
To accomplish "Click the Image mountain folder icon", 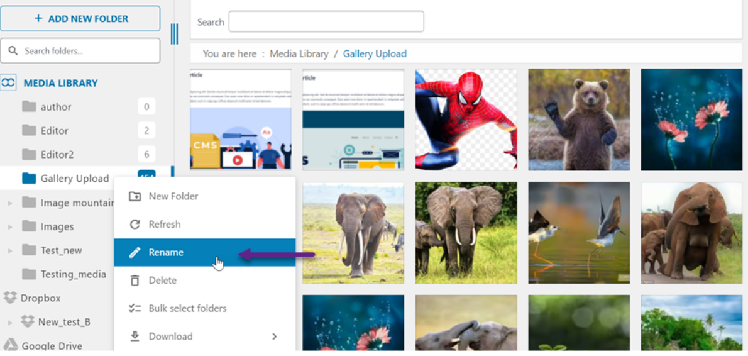I will [29, 203].
